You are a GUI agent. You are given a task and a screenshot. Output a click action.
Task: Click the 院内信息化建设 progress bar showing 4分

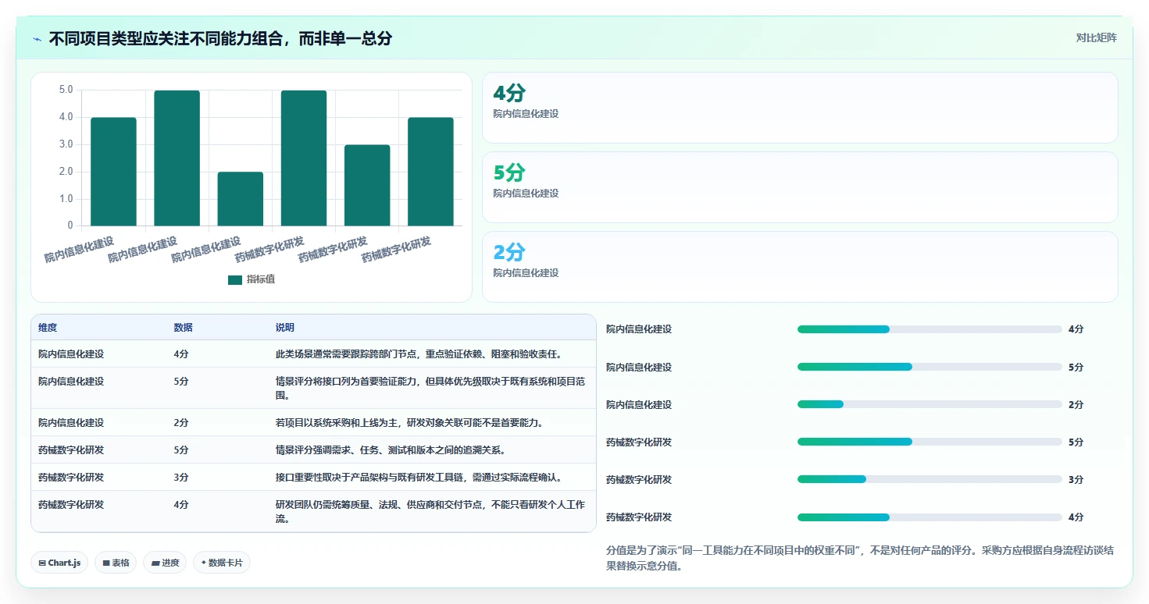pos(930,329)
